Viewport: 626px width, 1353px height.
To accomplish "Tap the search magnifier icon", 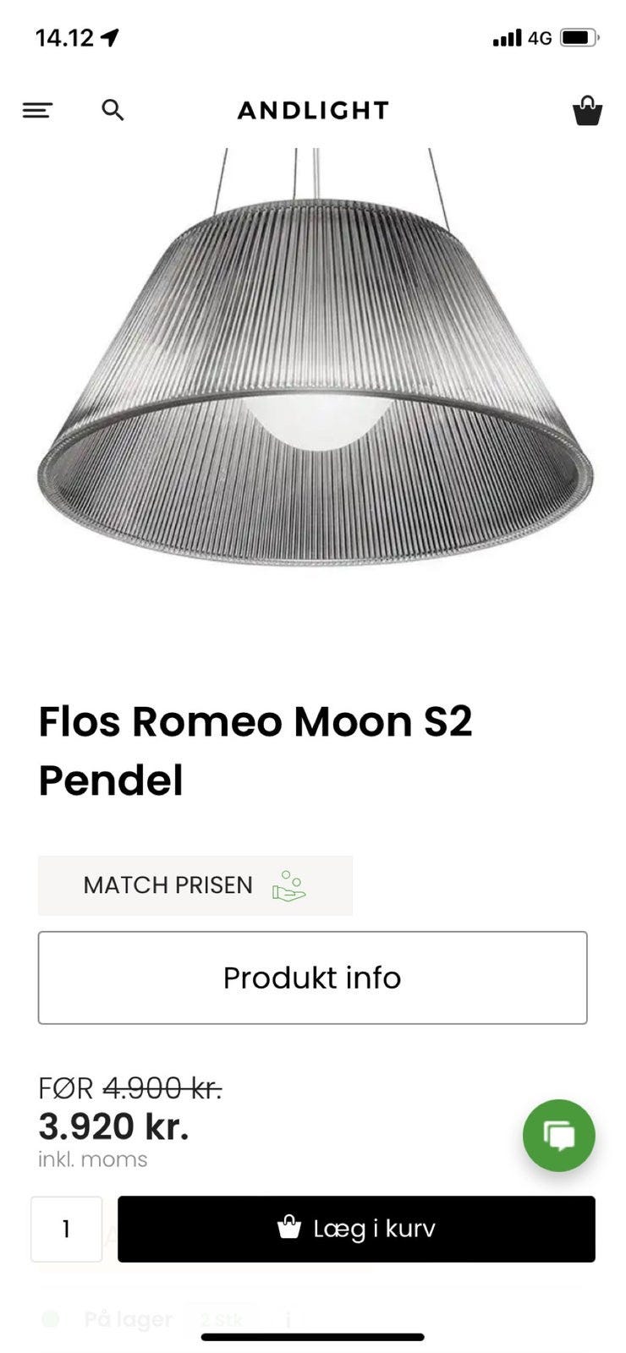I will coord(113,110).
